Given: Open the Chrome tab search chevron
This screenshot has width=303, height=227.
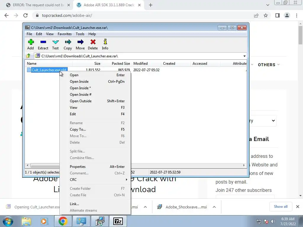Looking at the screenshot, I should click(x=267, y=5).
